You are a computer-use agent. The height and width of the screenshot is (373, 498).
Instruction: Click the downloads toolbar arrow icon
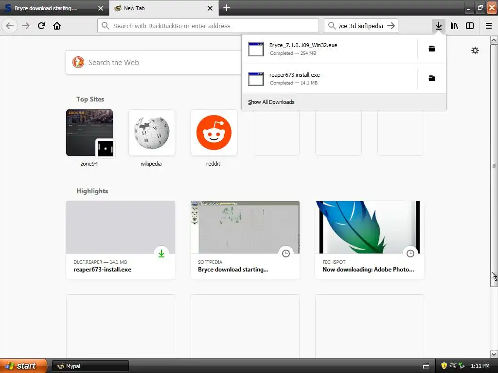pyautogui.click(x=438, y=26)
